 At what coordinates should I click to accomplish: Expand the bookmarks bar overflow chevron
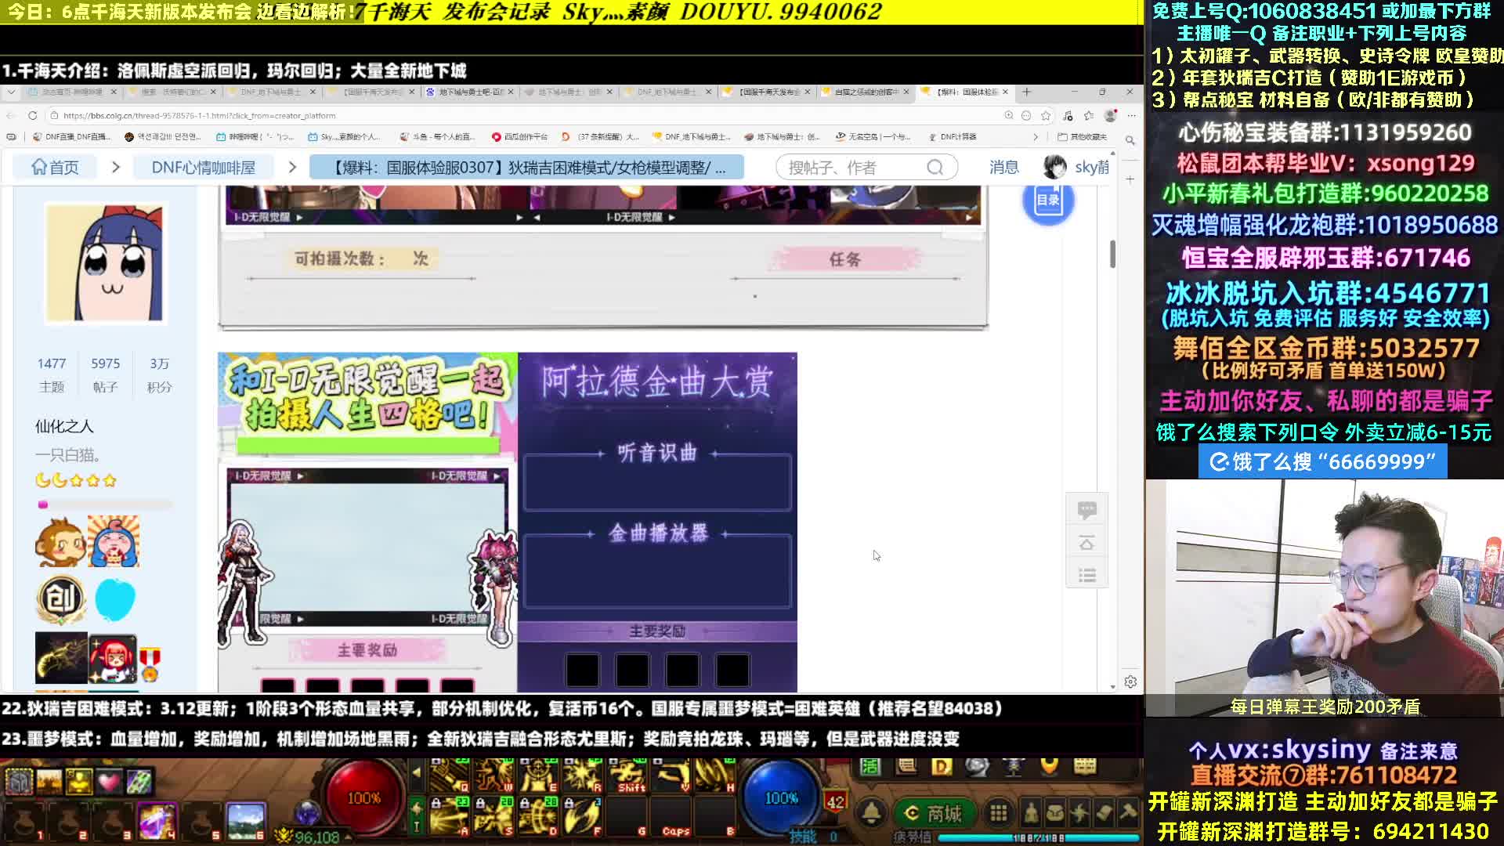pyautogui.click(x=1036, y=136)
